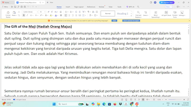
Task: Apply the Heading 1 style
Action: click(123, 14)
